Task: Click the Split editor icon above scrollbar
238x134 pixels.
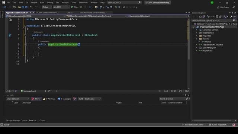Action: (189, 16)
